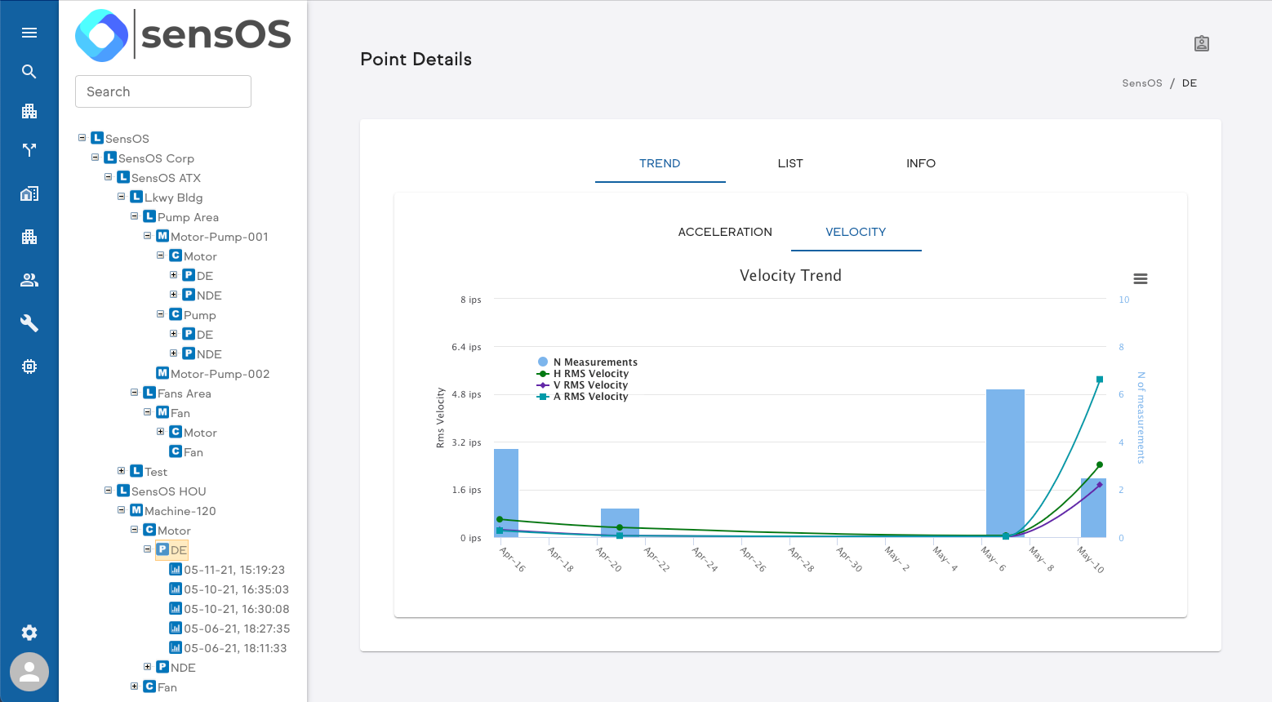Select the Fan component under Machine-120

tap(167, 687)
